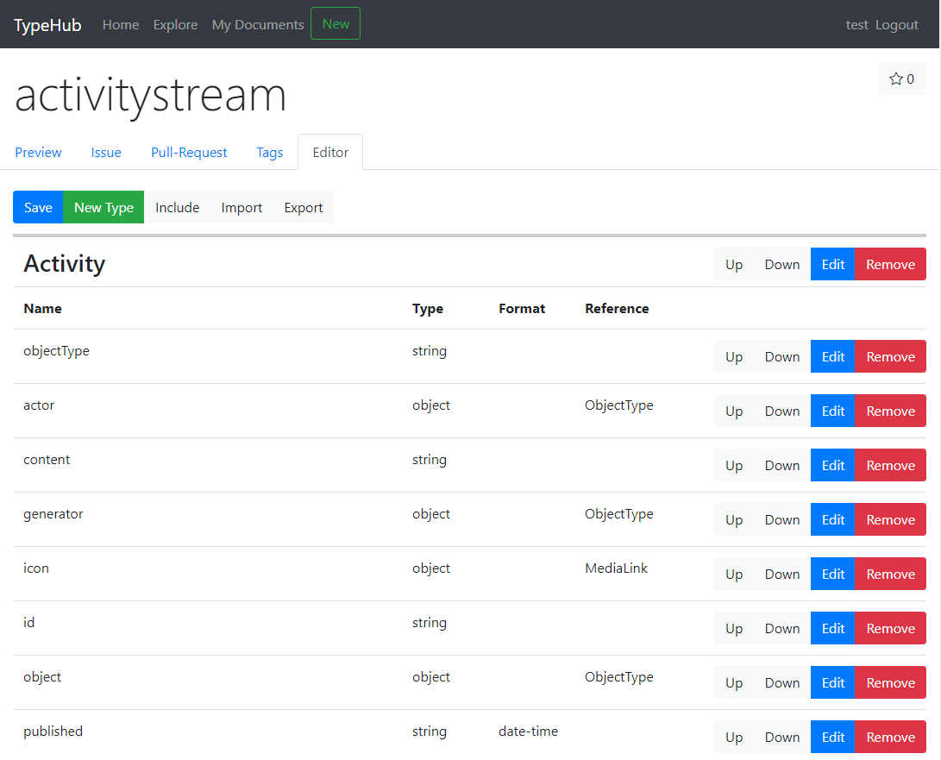The width and height of the screenshot is (941, 760).
Task: Remove the published property
Action: pos(891,737)
